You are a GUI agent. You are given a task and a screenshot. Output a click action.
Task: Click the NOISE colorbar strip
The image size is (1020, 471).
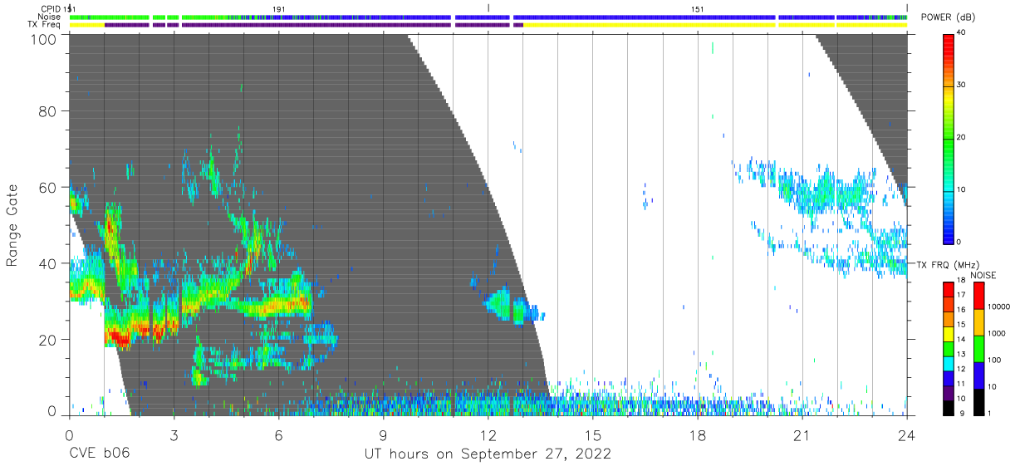click(978, 348)
